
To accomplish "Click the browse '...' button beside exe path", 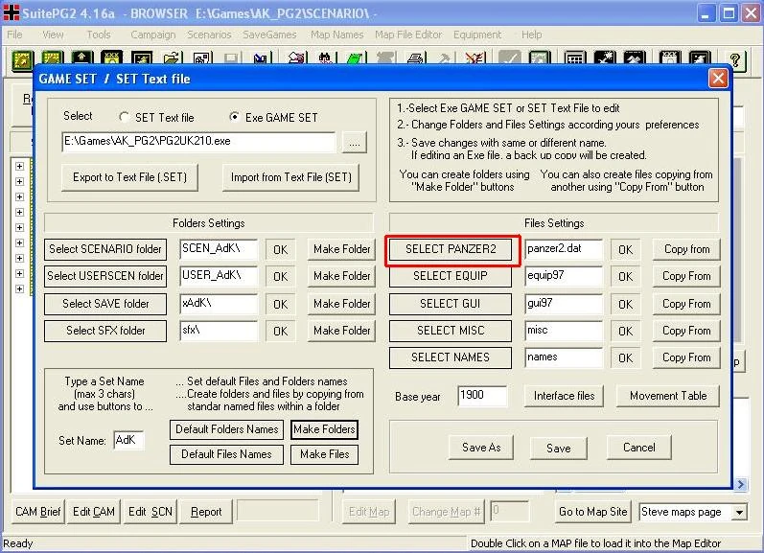I will click(355, 143).
